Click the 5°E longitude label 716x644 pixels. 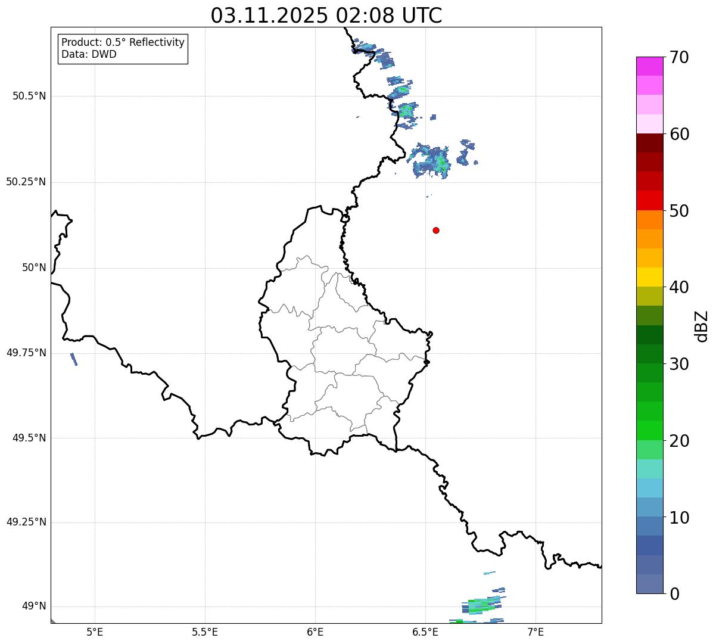coord(95,632)
